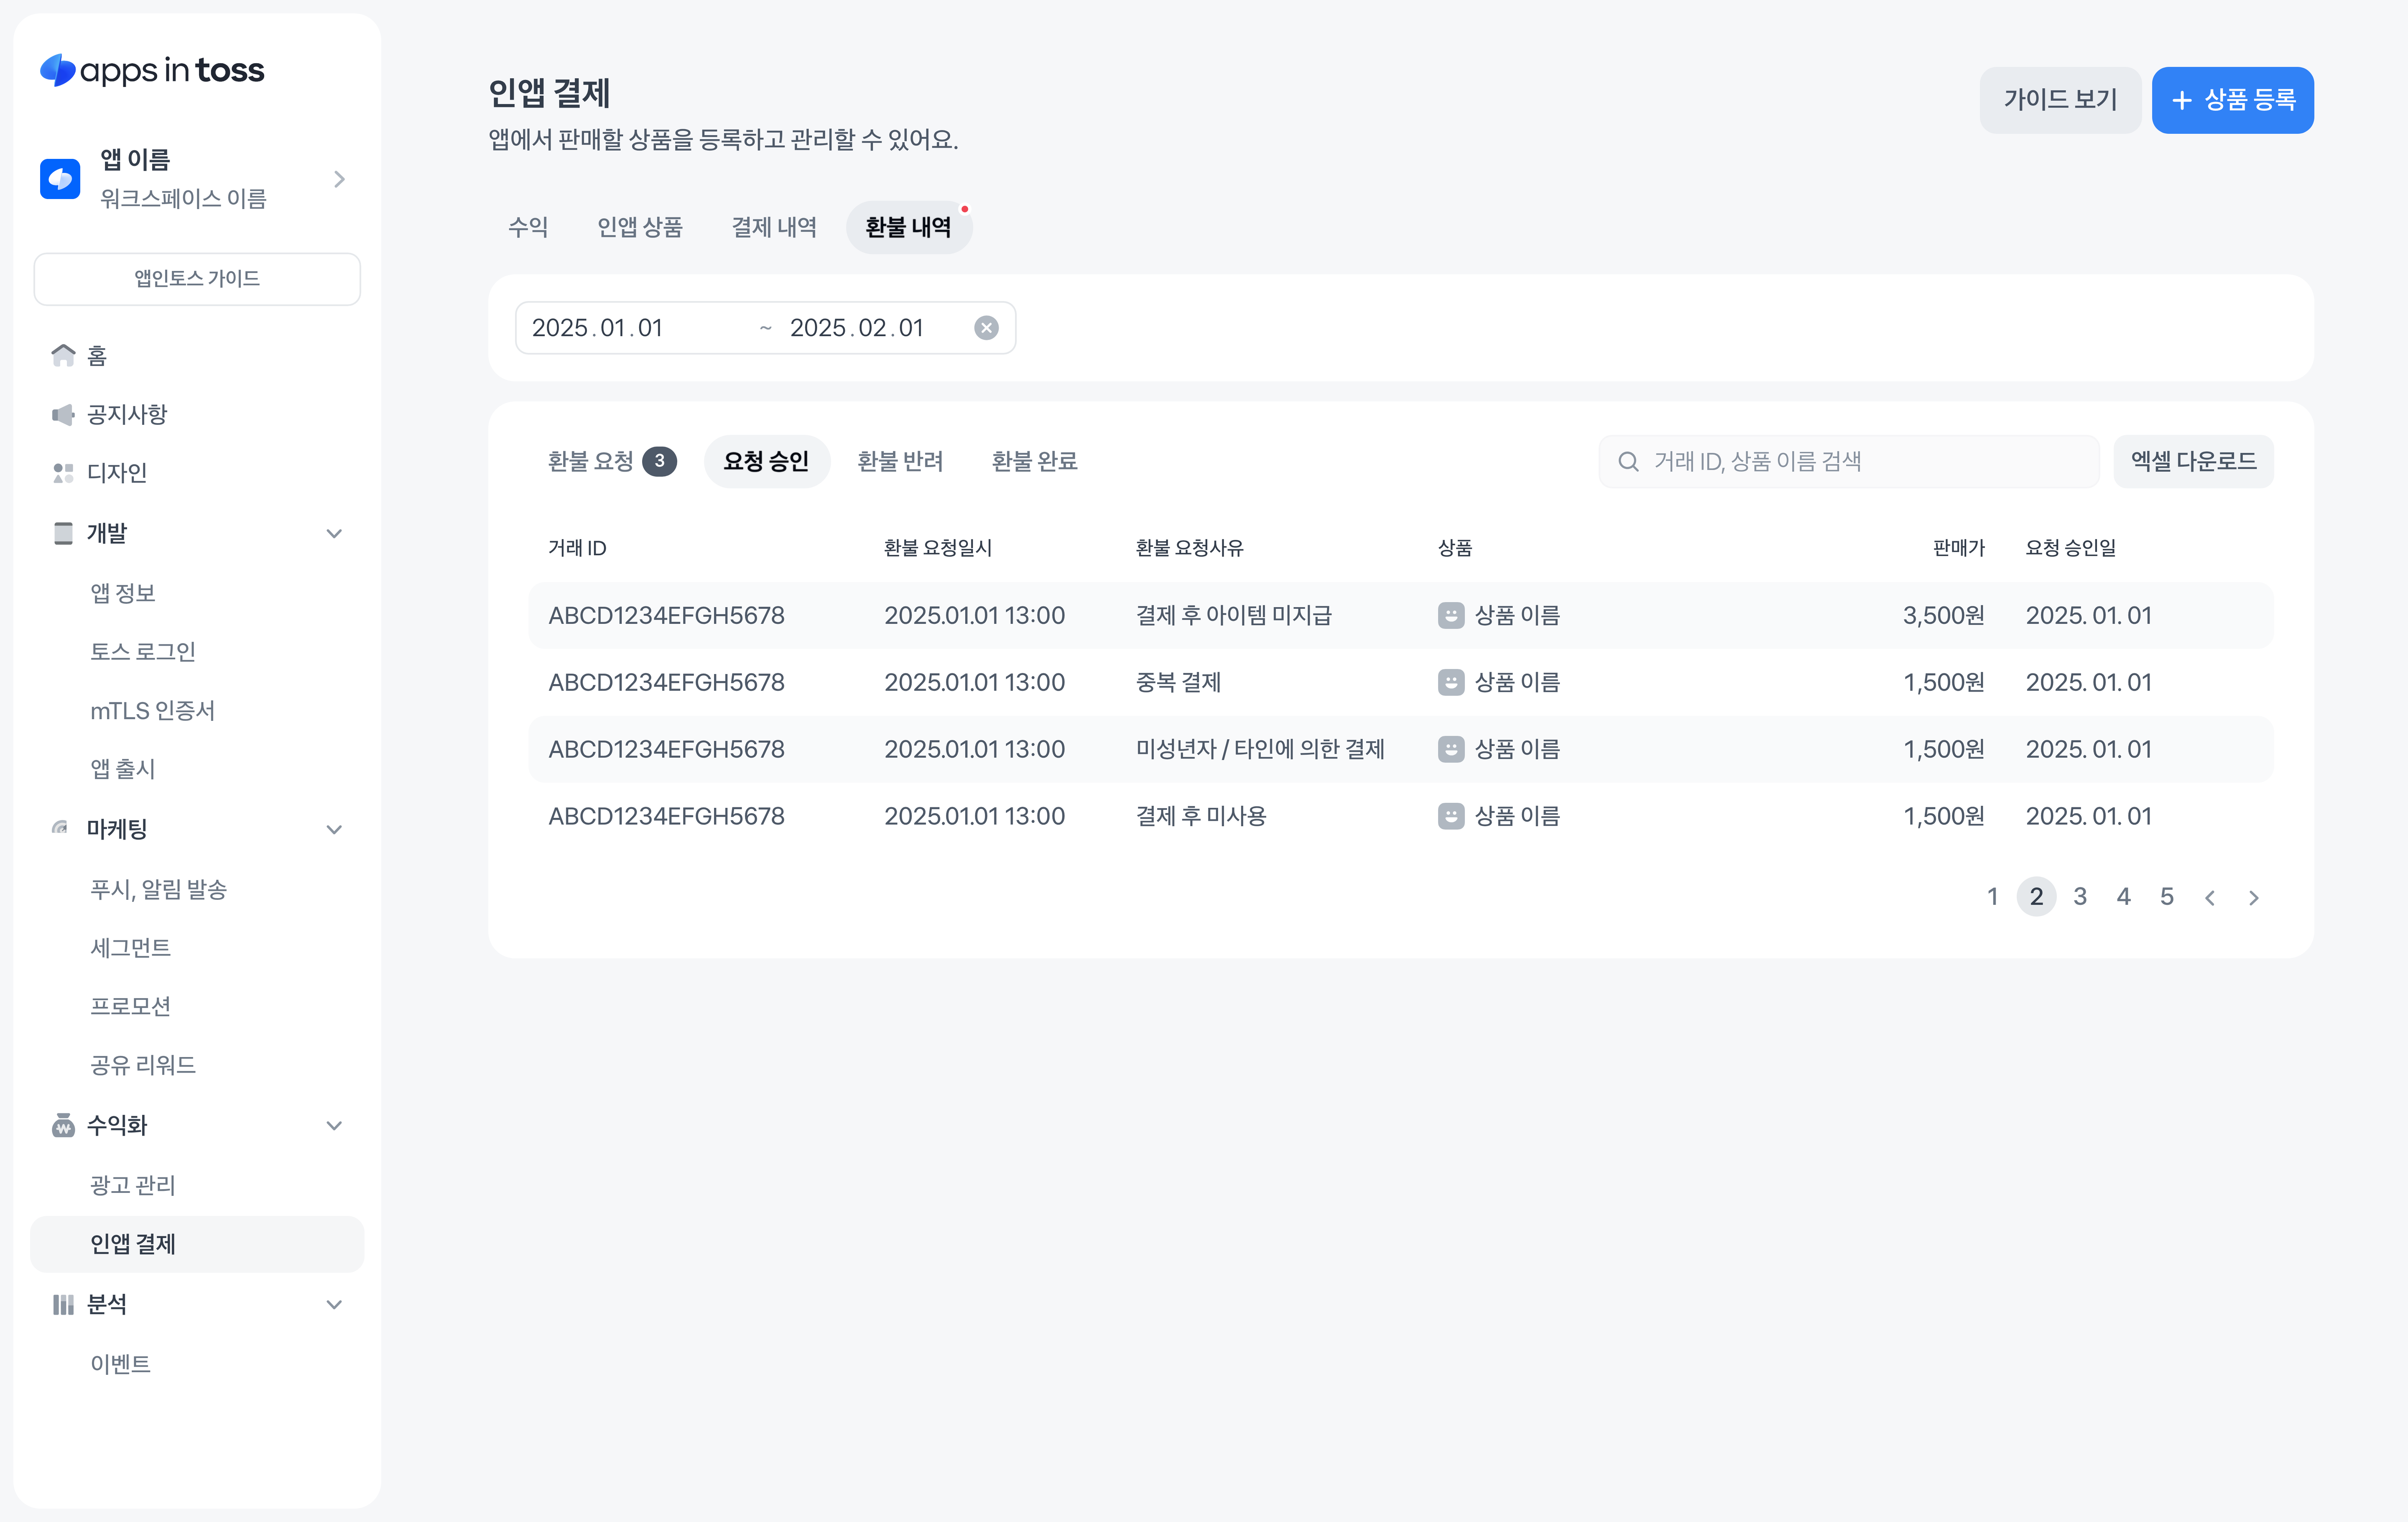Image resolution: width=2408 pixels, height=1522 pixels.
Task: Open 공유 리워드 in the sidebar
Action: pos(143,1064)
